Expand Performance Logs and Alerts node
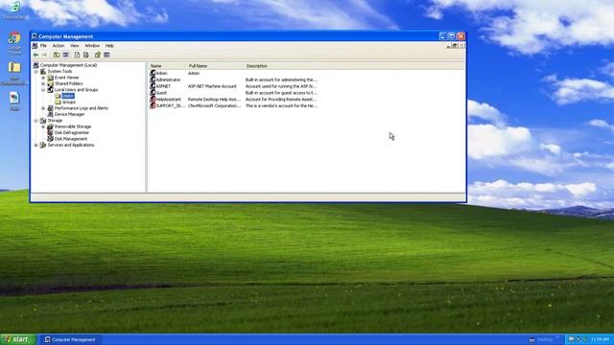This screenshot has height=345, width=614. pyautogui.click(x=43, y=108)
